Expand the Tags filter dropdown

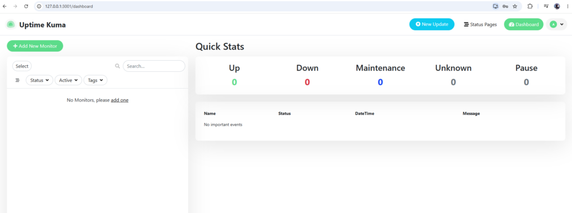coord(95,80)
